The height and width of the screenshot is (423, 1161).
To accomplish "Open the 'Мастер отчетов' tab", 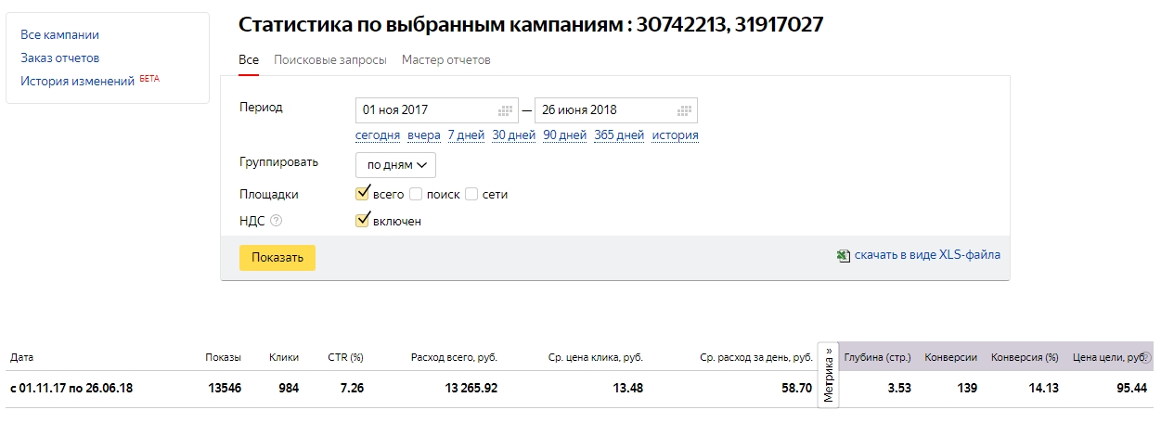I will point(445,60).
